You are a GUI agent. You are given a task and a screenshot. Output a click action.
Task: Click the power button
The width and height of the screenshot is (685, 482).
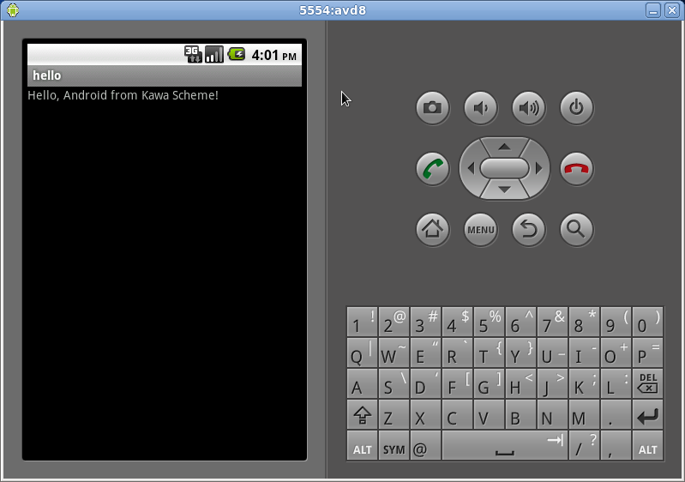(577, 107)
